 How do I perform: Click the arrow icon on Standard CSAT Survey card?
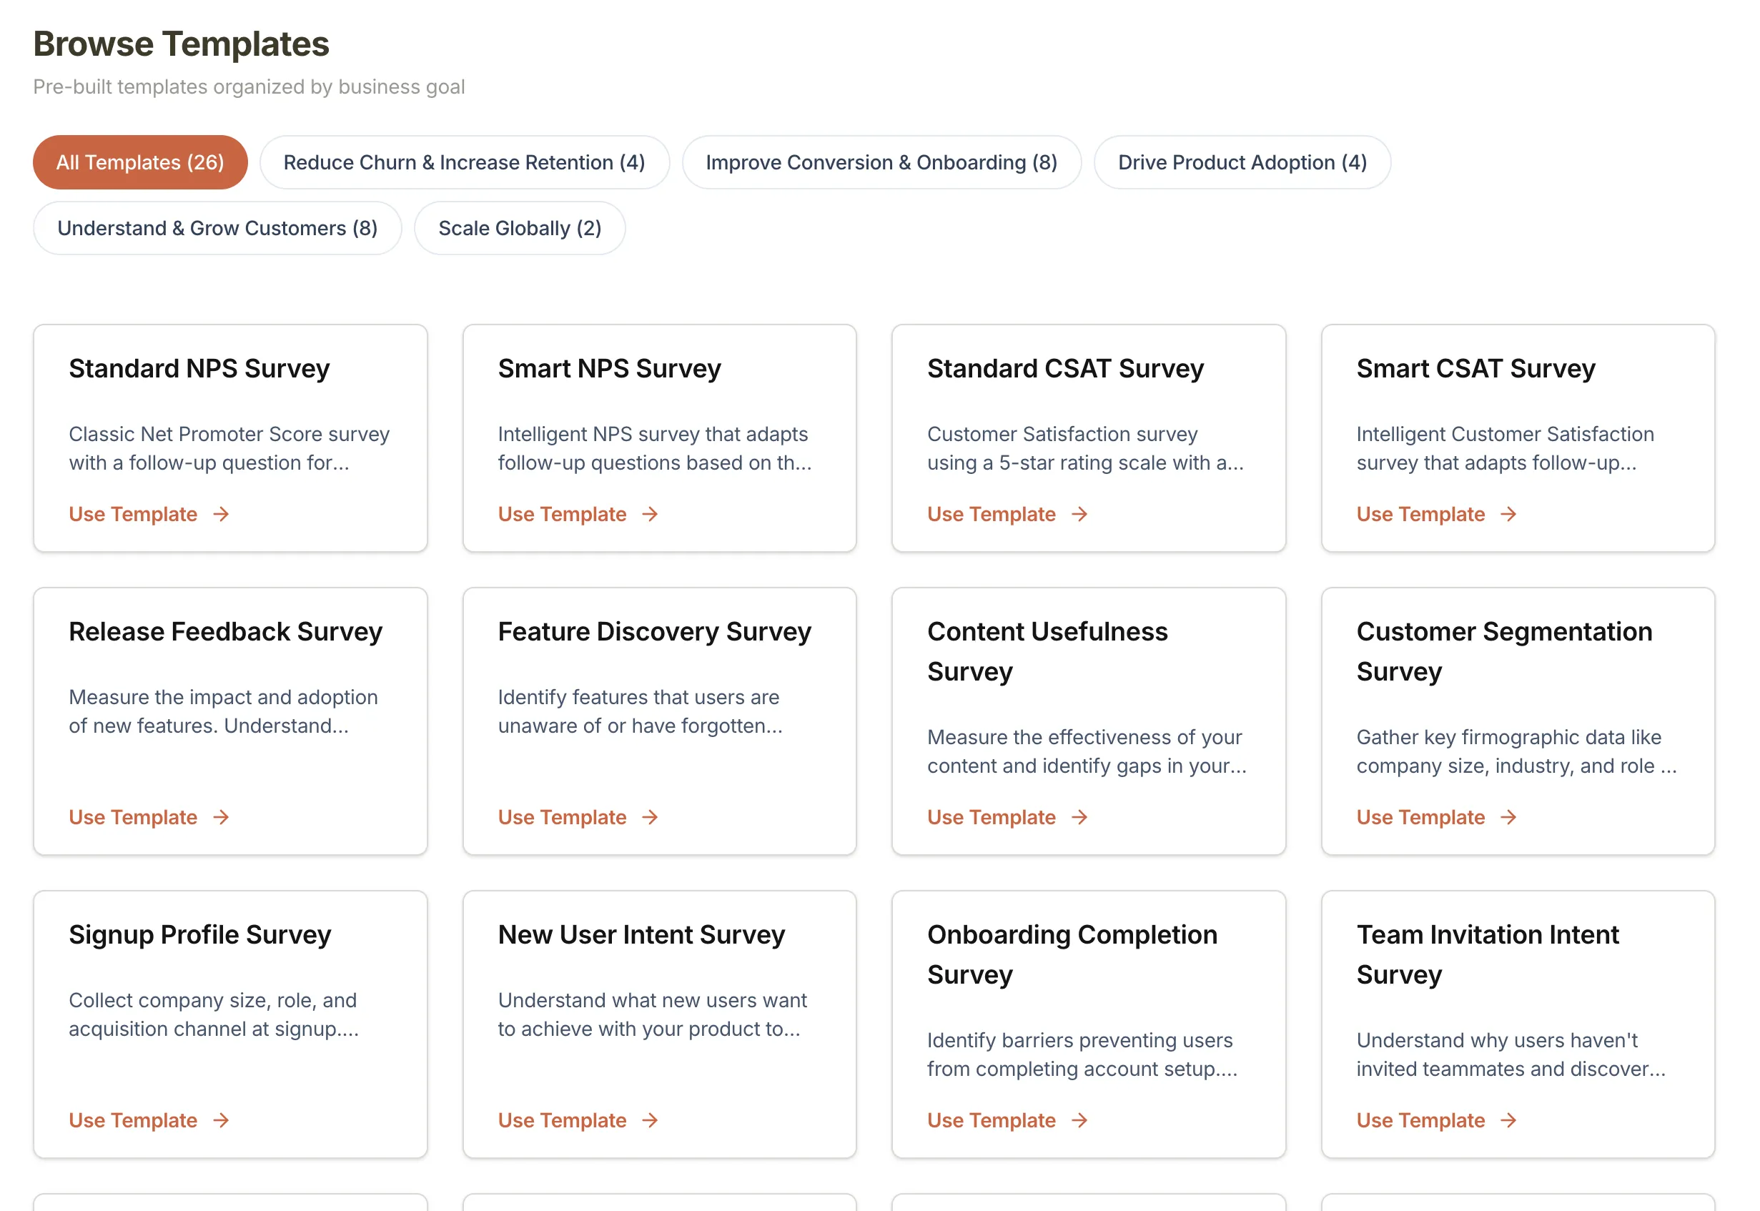(x=1079, y=514)
